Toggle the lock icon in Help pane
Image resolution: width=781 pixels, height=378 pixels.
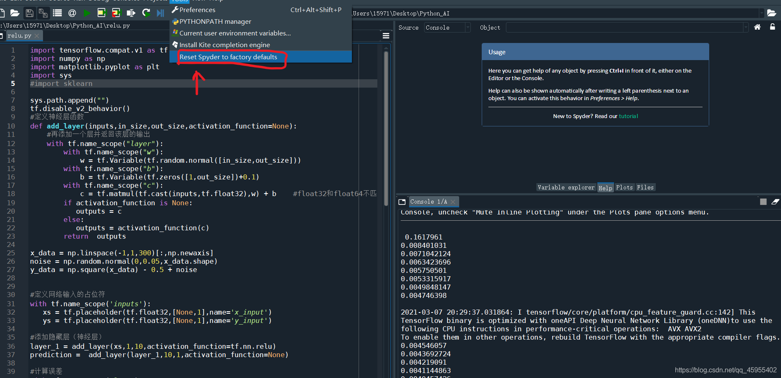coord(773,27)
